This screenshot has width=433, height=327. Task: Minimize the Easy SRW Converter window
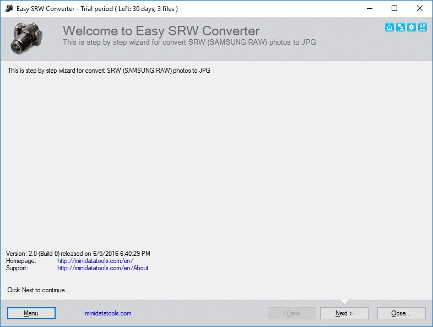point(370,9)
